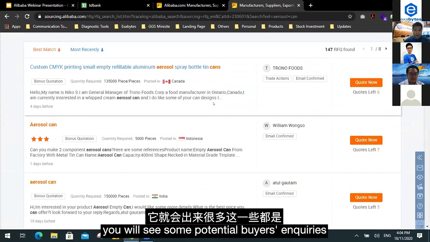Click the ENG language indicator
This screenshot has height=242, width=430.
[387, 236]
